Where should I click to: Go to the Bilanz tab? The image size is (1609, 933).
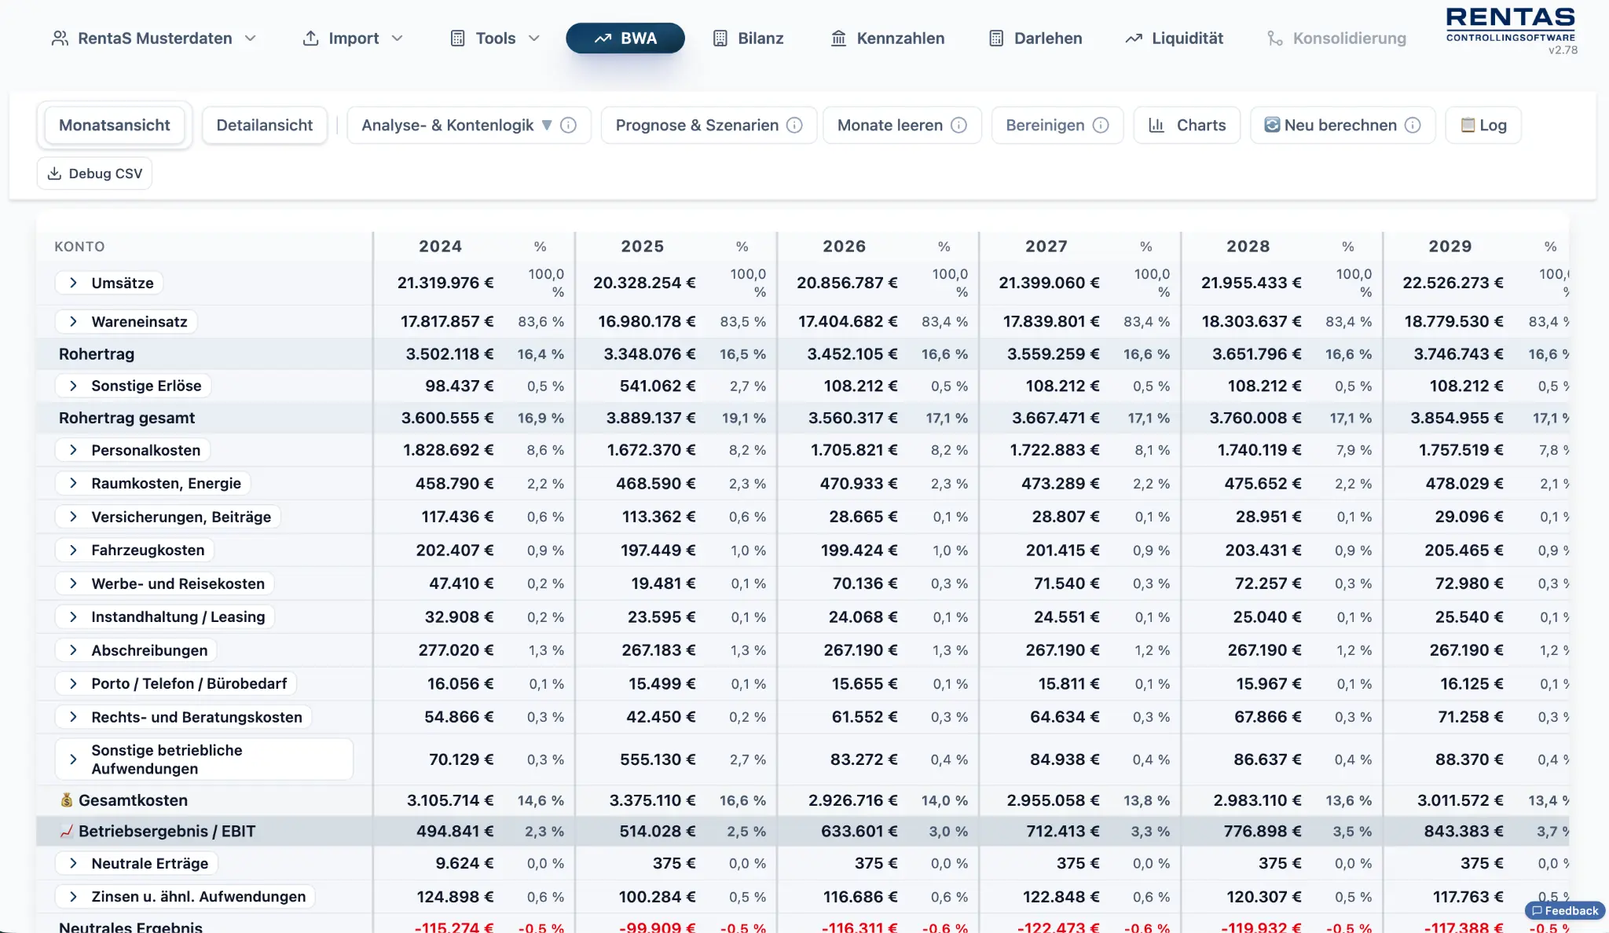point(748,38)
